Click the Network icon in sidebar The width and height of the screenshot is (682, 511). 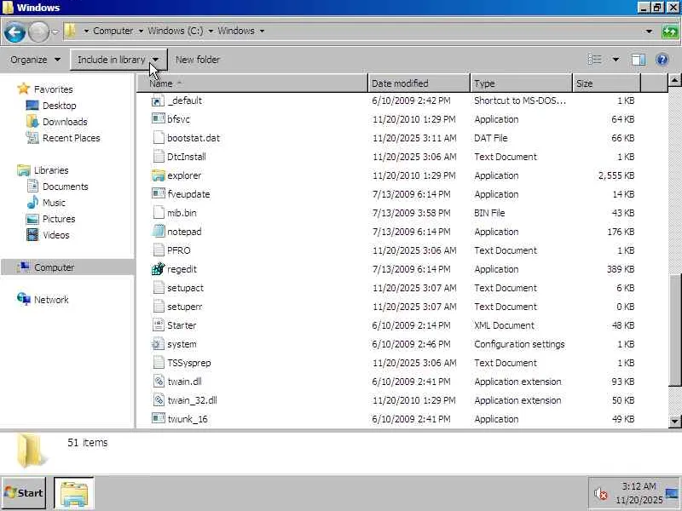pyautogui.click(x=24, y=299)
